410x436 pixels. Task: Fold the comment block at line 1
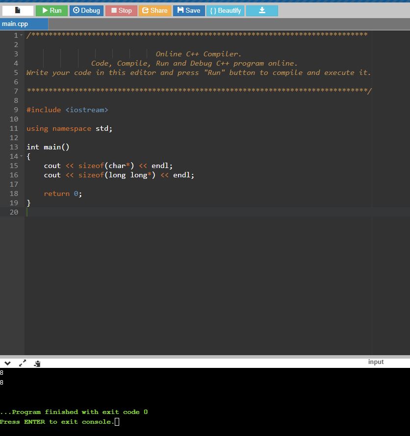click(x=23, y=35)
